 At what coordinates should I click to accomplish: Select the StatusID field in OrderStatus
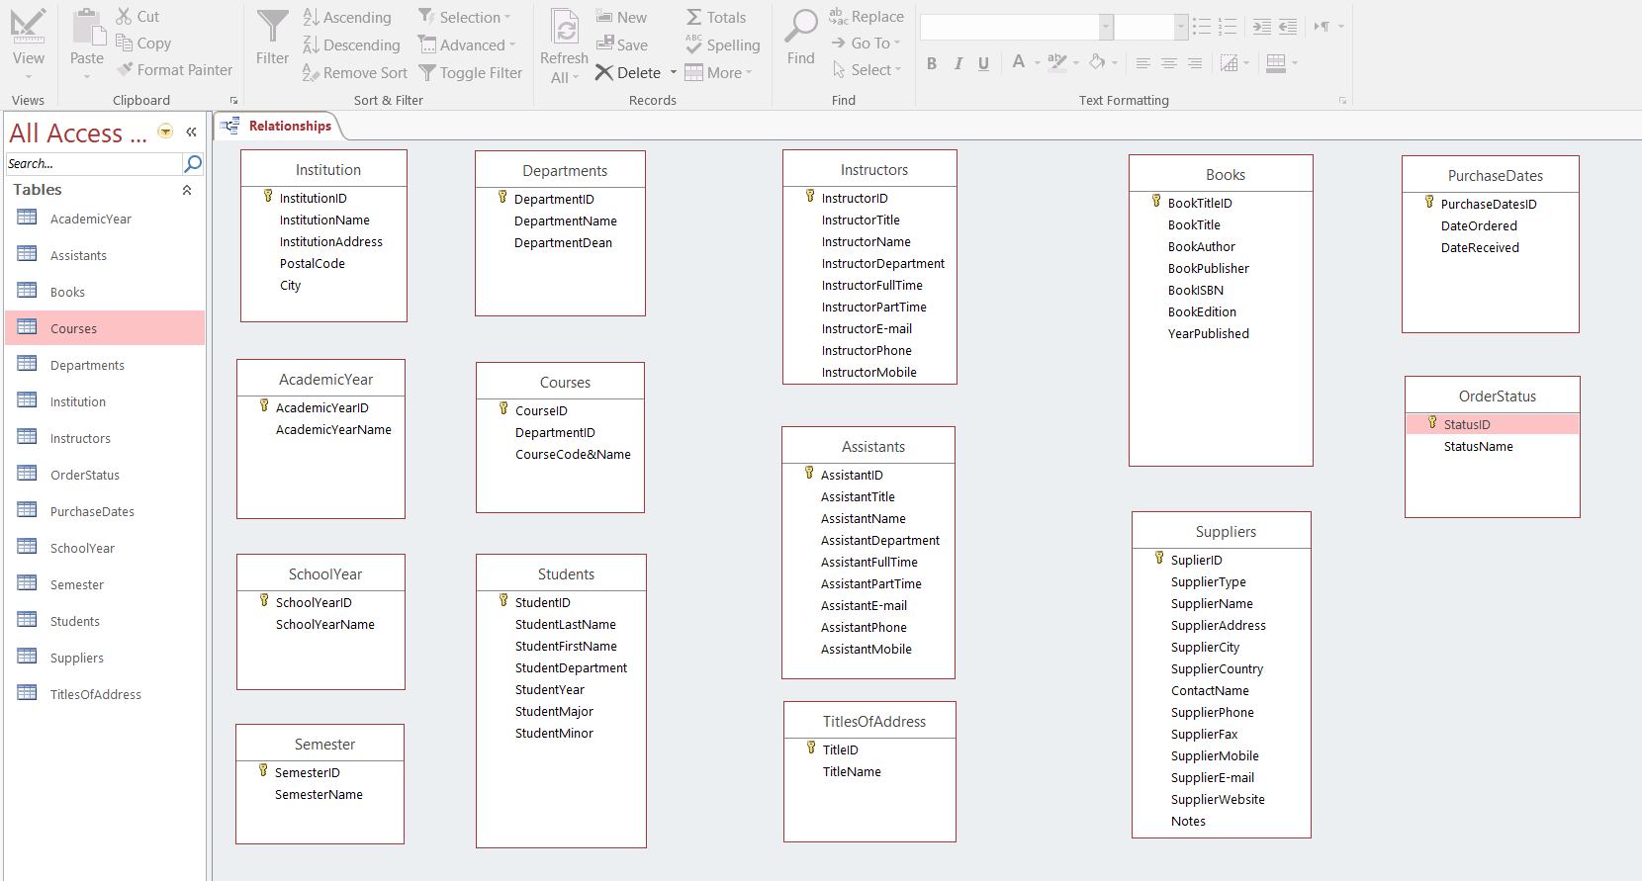pyautogui.click(x=1493, y=424)
